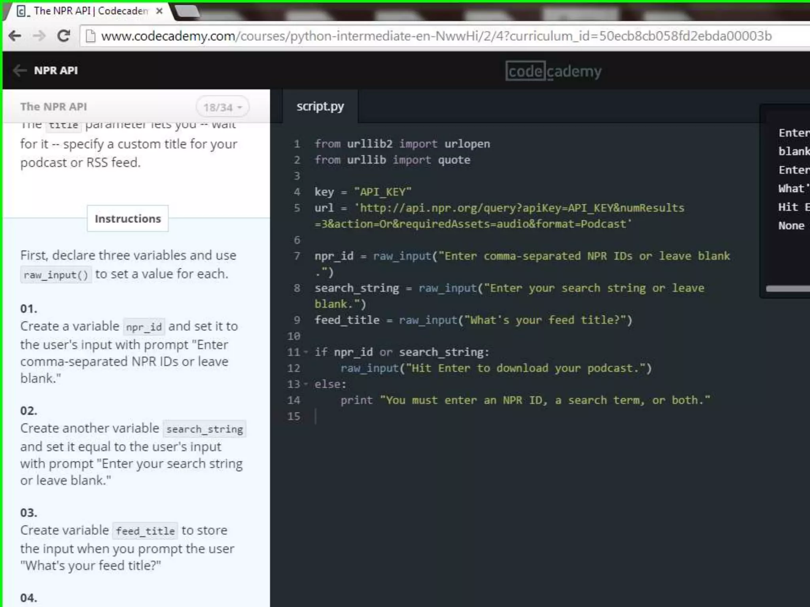Viewport: 810px width, 607px height.
Task: Collapse the else block at line 13
Action: tap(306, 384)
